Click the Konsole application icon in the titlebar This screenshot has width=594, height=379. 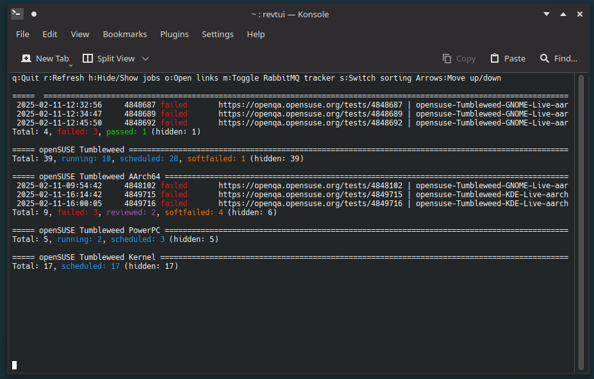[16, 13]
